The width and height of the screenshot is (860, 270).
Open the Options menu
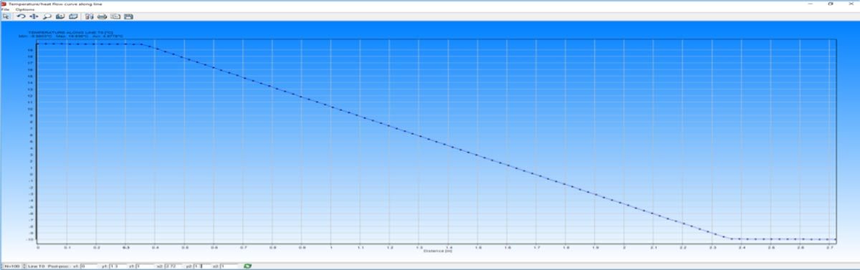click(24, 9)
